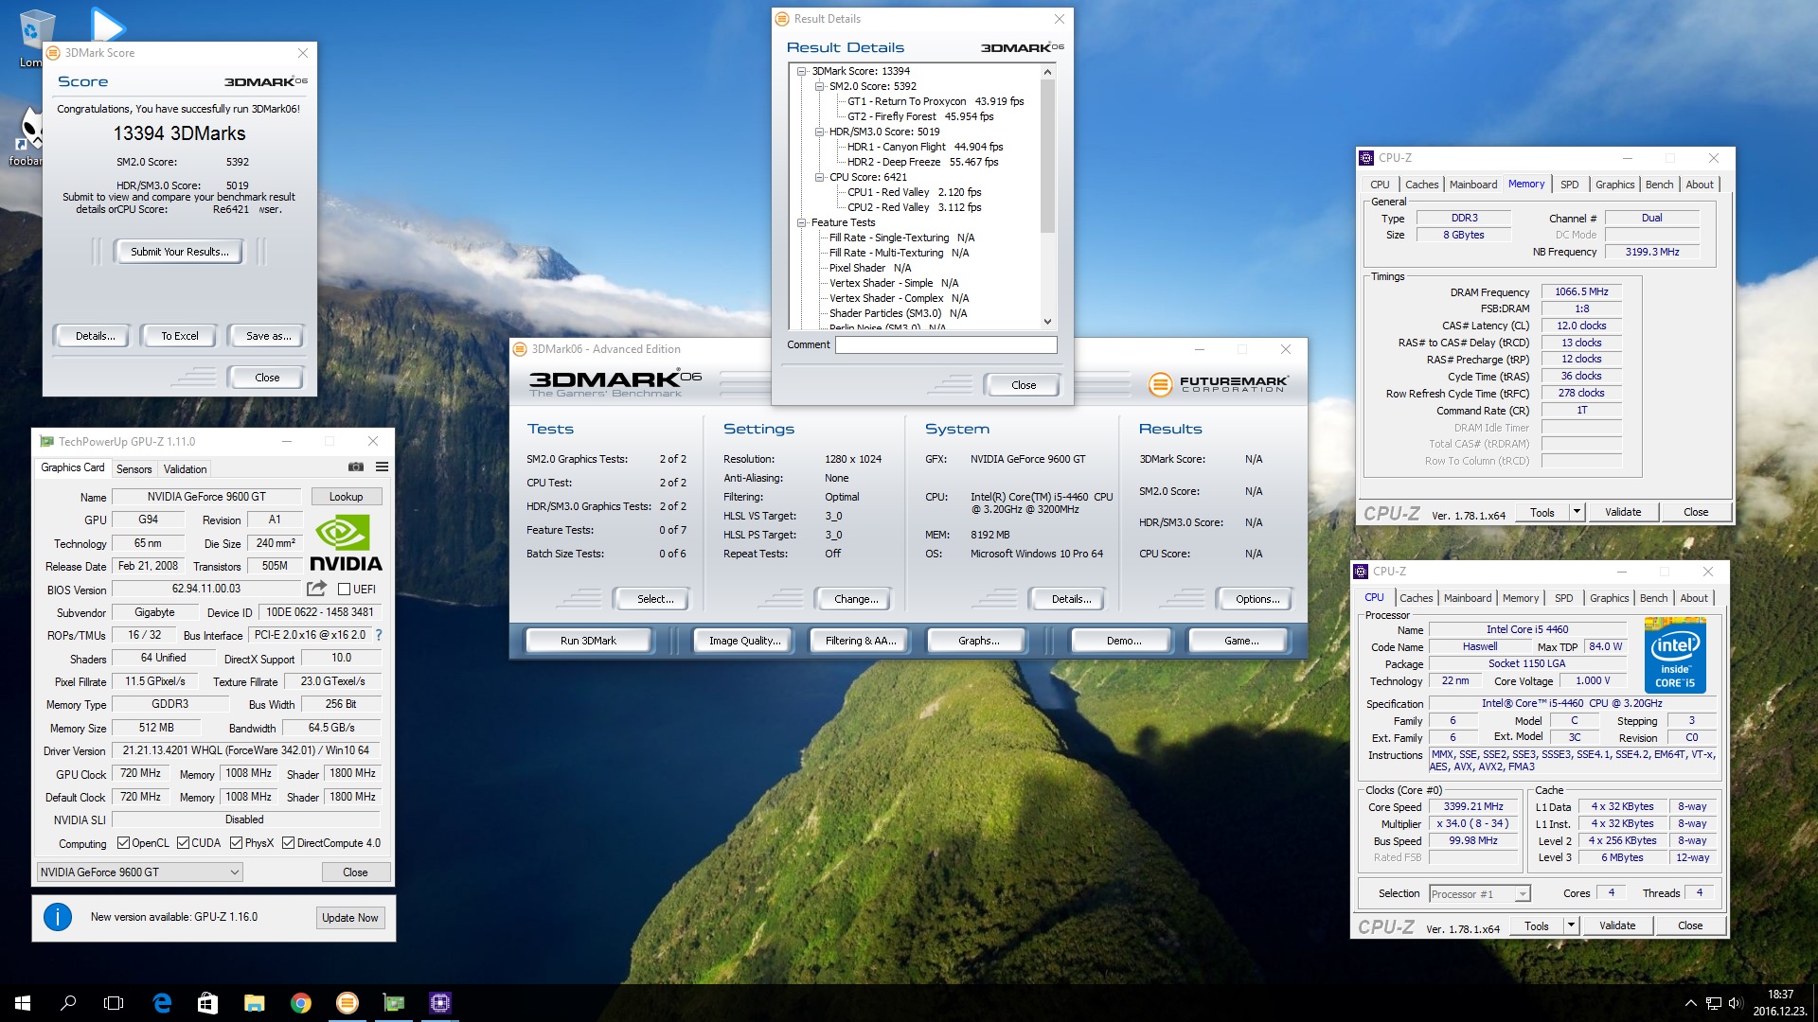Viewport: 1818px width, 1022px height.
Task: Toggle OpenCL checkbox in GPU-Z
Action: pyautogui.click(x=123, y=843)
